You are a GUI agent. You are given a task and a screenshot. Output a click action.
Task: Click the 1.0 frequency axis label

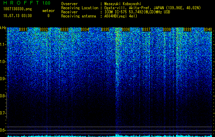3,62
